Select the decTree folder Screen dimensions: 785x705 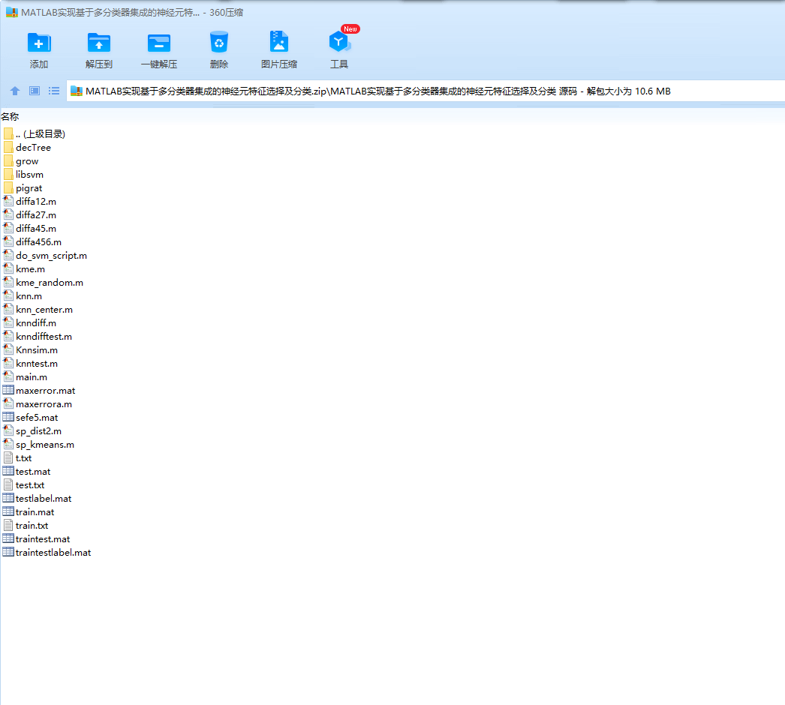click(x=27, y=148)
